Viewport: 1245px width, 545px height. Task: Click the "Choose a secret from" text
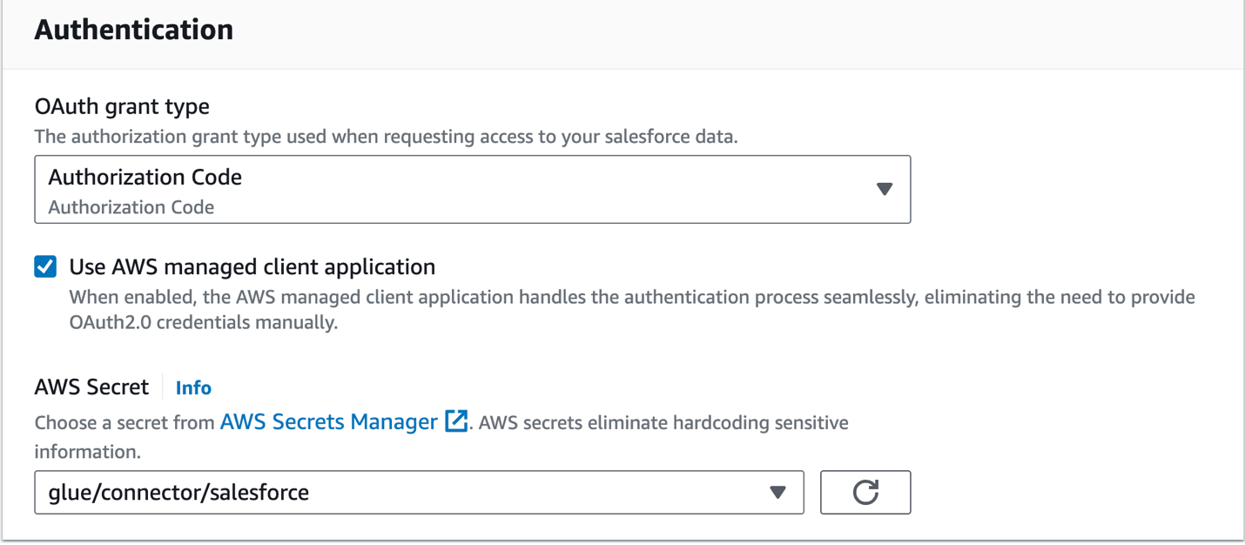point(124,423)
